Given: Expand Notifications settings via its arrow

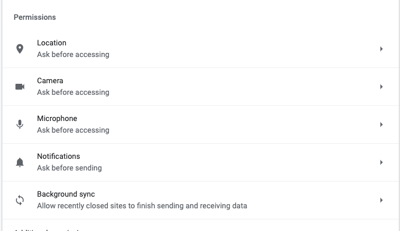Looking at the screenshot, I should click(x=381, y=162).
